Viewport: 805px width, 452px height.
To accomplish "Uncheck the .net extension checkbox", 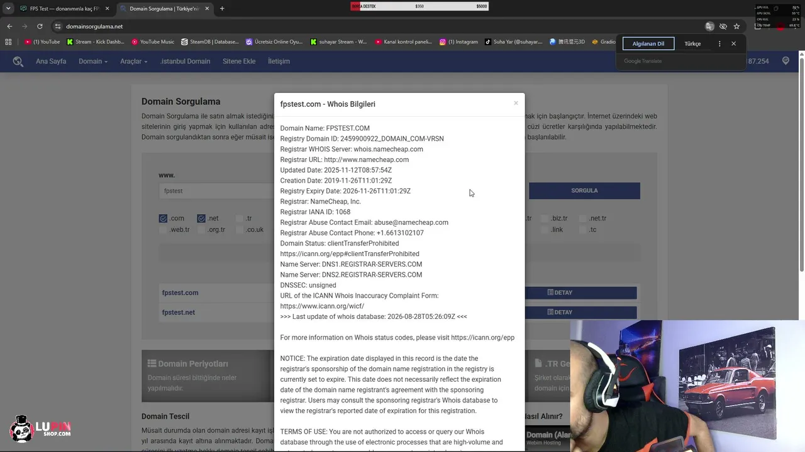I will (x=201, y=218).
